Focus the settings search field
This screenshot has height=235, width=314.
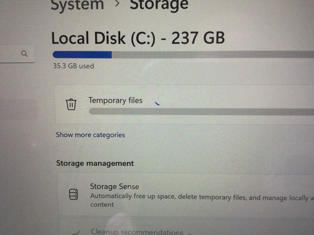pos(17,54)
